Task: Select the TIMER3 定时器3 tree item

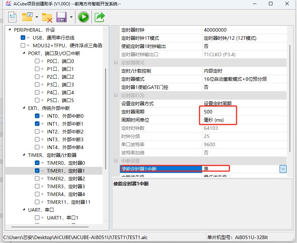Action: (x=66, y=186)
